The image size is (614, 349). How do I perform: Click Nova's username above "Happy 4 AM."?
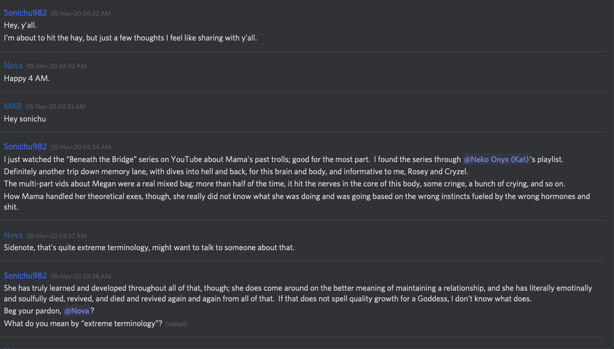click(13, 66)
